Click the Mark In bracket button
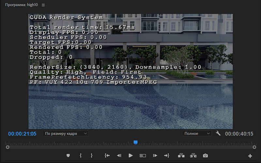This screenshot has width=261, height=163. click(81, 155)
